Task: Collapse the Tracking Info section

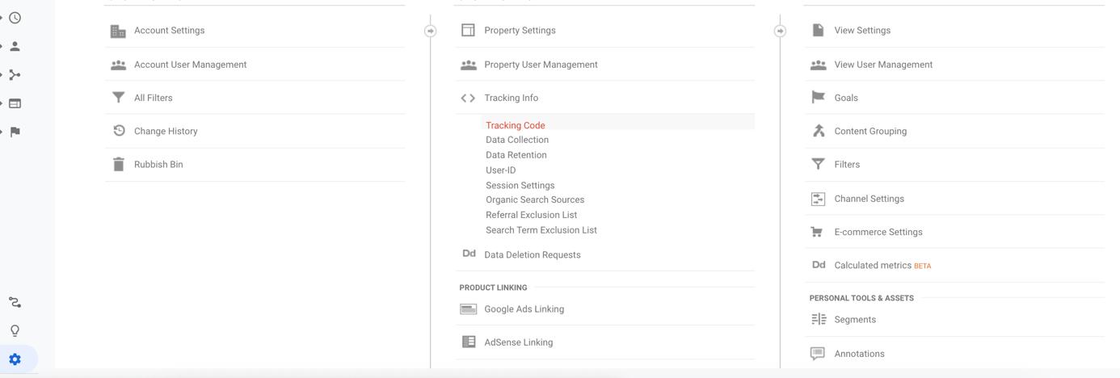Action: point(511,98)
